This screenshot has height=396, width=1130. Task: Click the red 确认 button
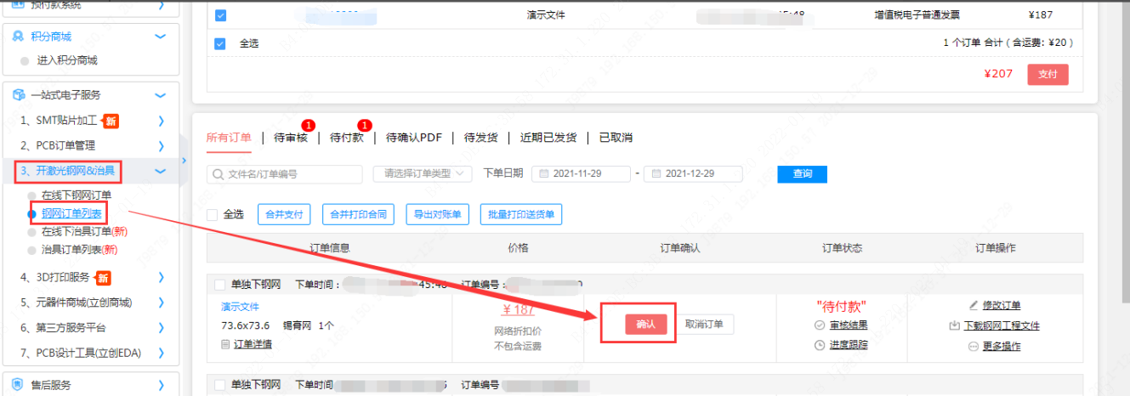(x=645, y=324)
